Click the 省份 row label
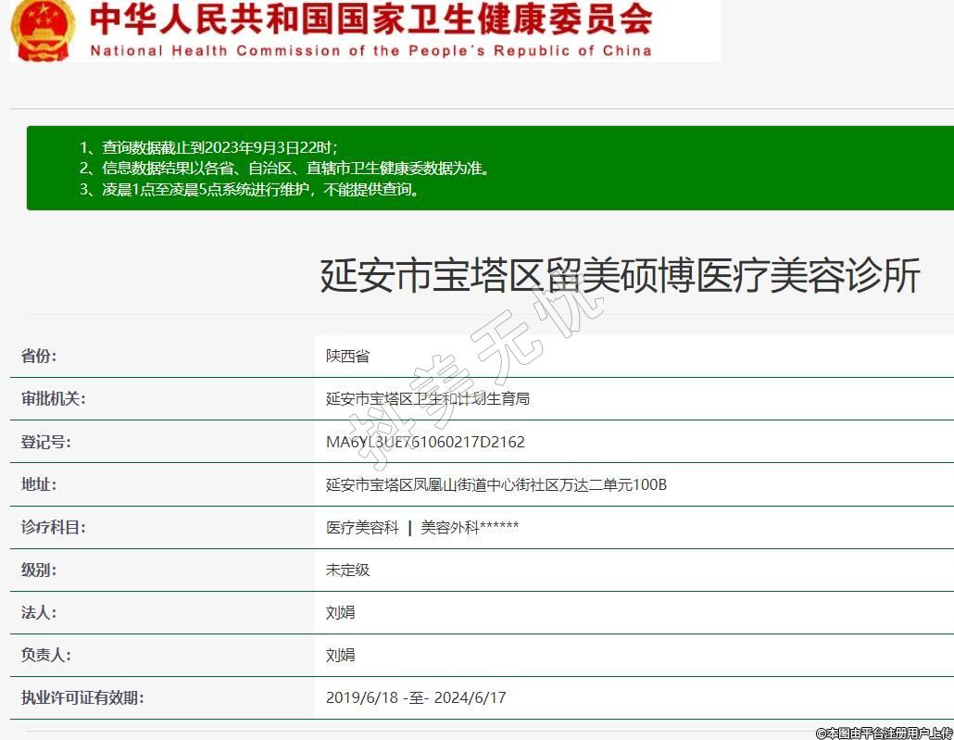The image size is (954, 740). [39, 356]
